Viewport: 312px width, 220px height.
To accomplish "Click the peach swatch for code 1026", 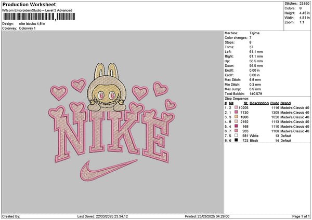I will point(236,117).
